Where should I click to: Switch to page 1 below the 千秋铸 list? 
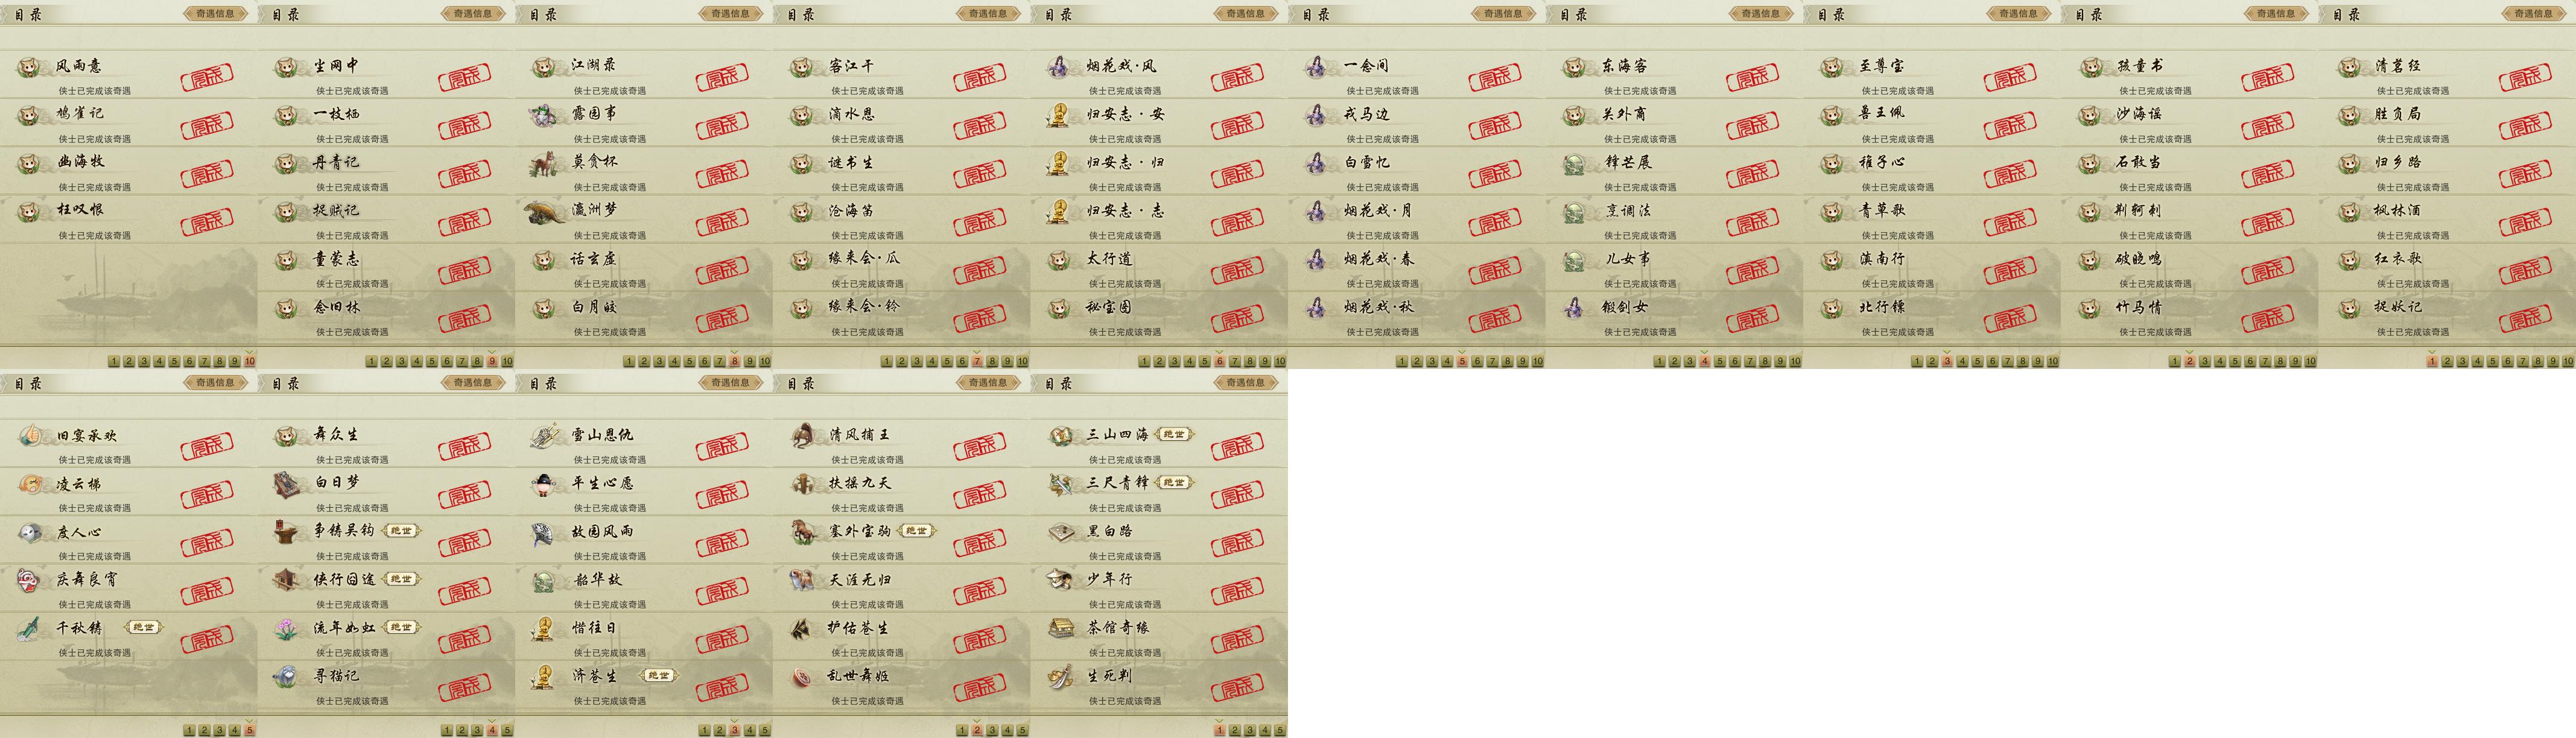189,730
